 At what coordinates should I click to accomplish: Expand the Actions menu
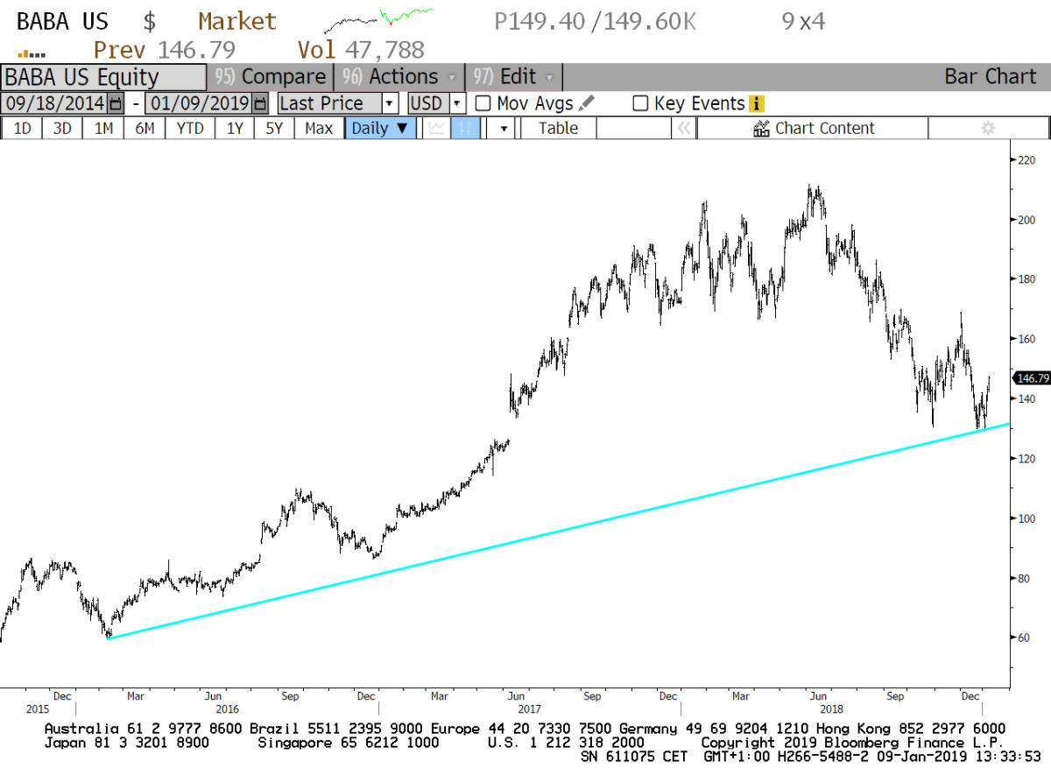[399, 76]
